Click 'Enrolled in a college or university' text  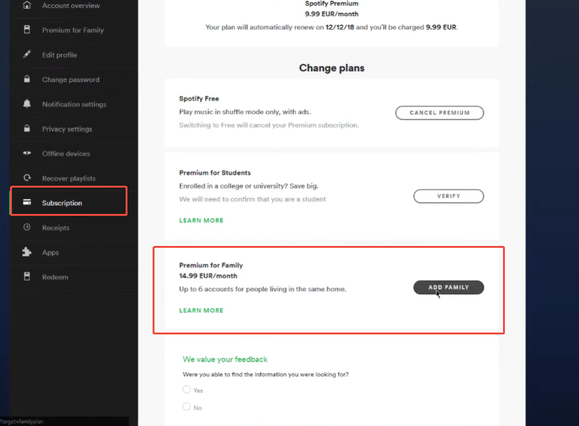[249, 186]
